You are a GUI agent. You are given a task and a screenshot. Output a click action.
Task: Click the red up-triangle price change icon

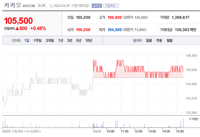(17, 28)
